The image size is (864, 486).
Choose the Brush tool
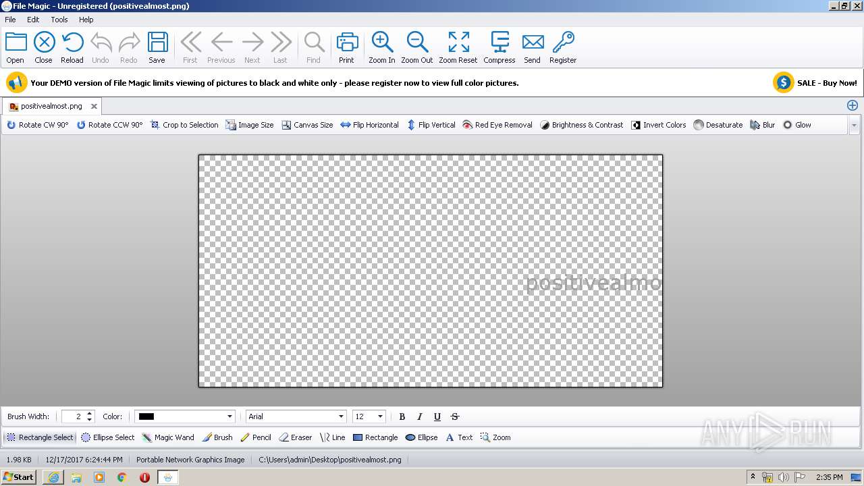pos(217,437)
